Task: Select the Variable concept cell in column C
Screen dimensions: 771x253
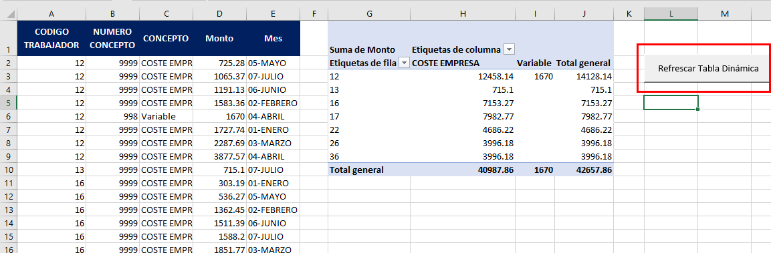Action: [x=167, y=116]
